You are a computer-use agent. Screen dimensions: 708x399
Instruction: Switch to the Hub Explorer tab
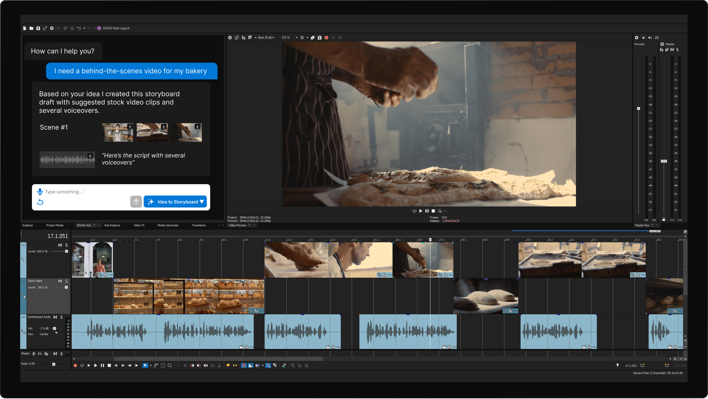click(x=112, y=225)
